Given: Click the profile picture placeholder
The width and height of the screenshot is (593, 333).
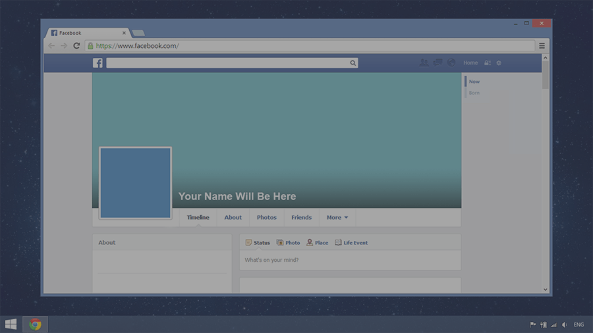Looking at the screenshot, I should [x=135, y=183].
